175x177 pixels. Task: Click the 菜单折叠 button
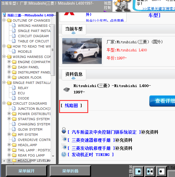tap(70, 171)
